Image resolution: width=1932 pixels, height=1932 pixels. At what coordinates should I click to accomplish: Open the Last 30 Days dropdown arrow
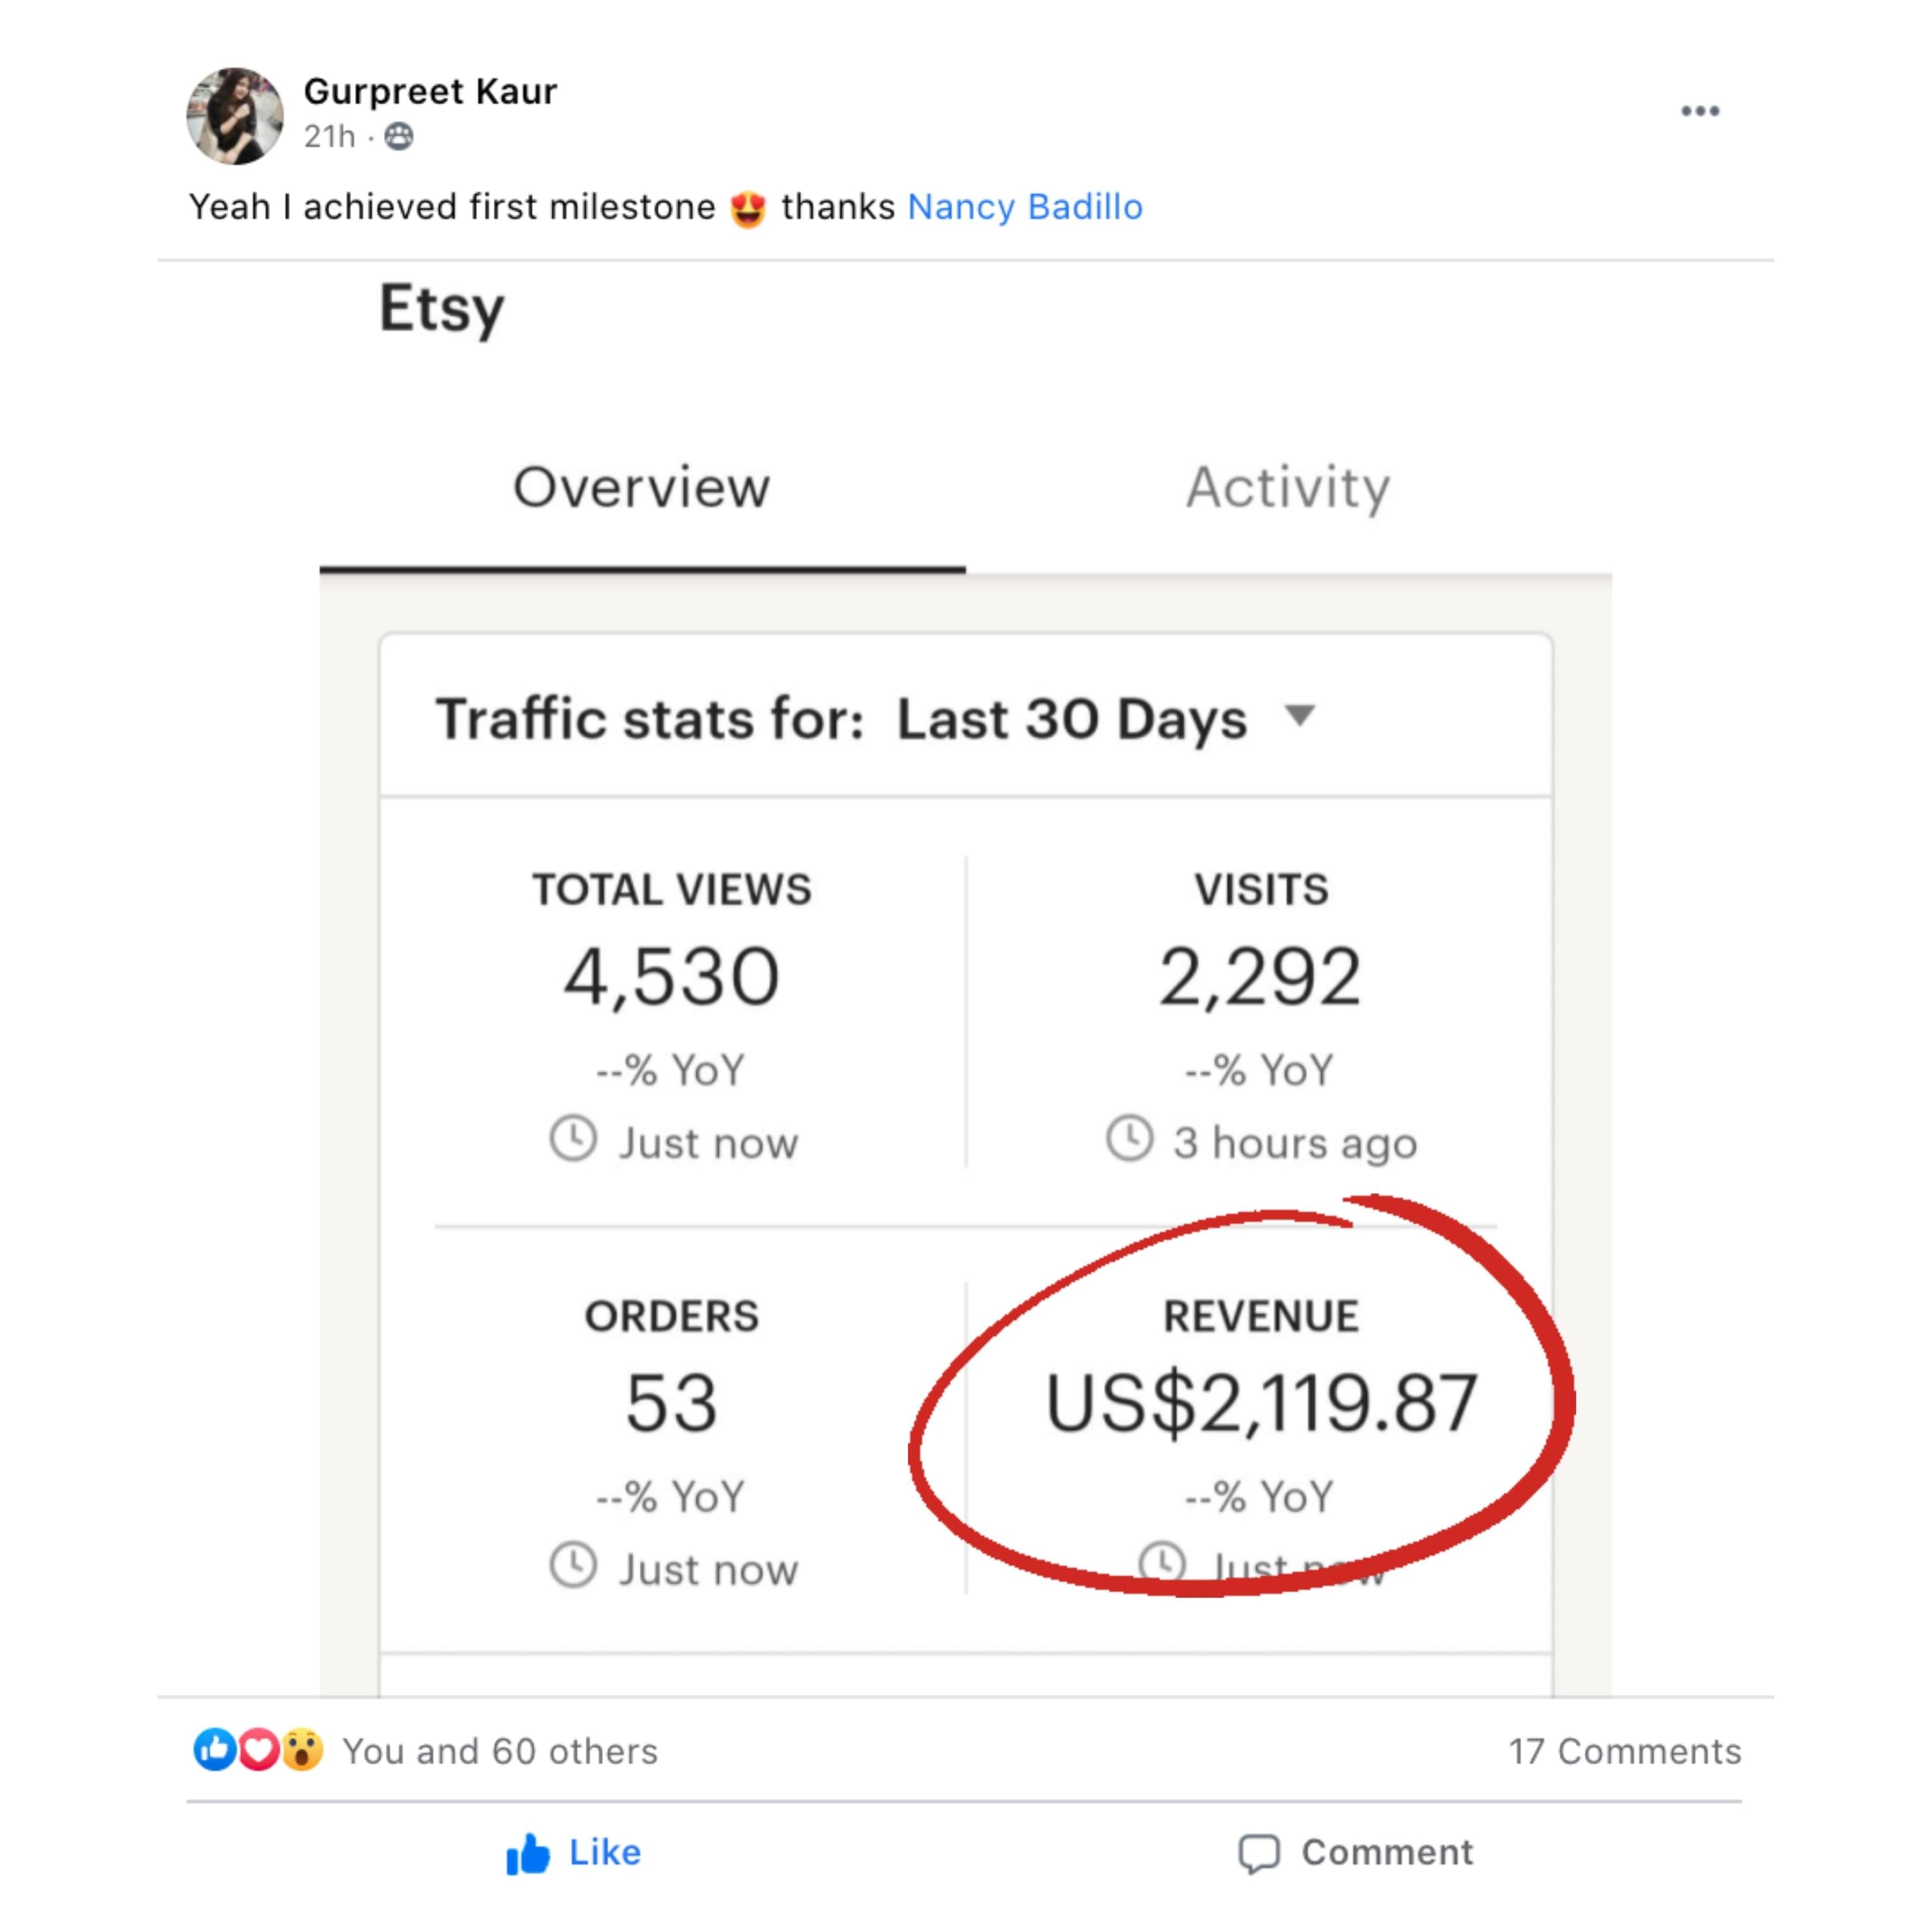pos(1300,716)
